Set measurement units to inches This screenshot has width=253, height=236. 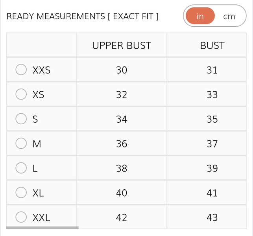click(200, 16)
